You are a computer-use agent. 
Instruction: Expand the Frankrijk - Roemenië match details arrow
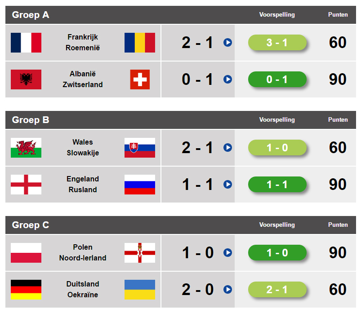click(227, 43)
